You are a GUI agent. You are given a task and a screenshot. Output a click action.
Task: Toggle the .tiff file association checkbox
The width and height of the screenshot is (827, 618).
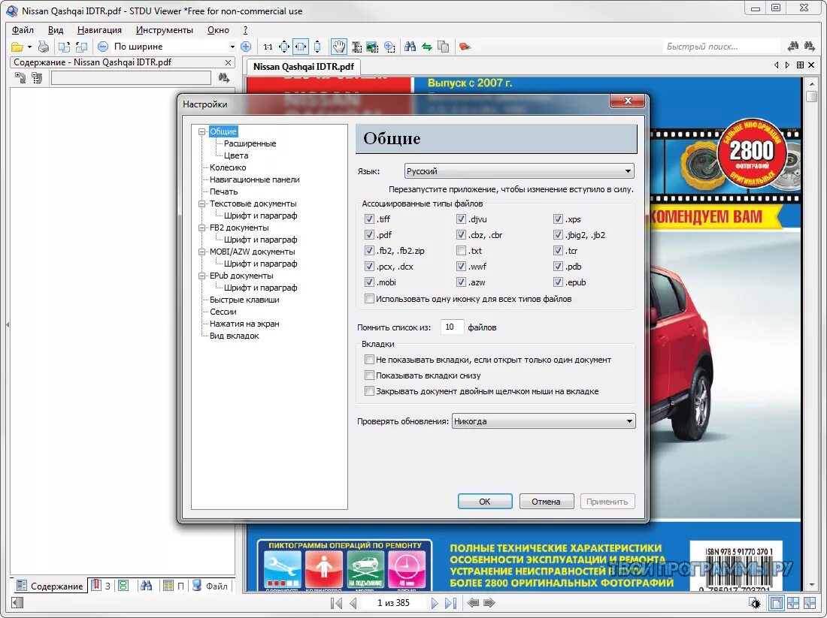pyautogui.click(x=369, y=219)
